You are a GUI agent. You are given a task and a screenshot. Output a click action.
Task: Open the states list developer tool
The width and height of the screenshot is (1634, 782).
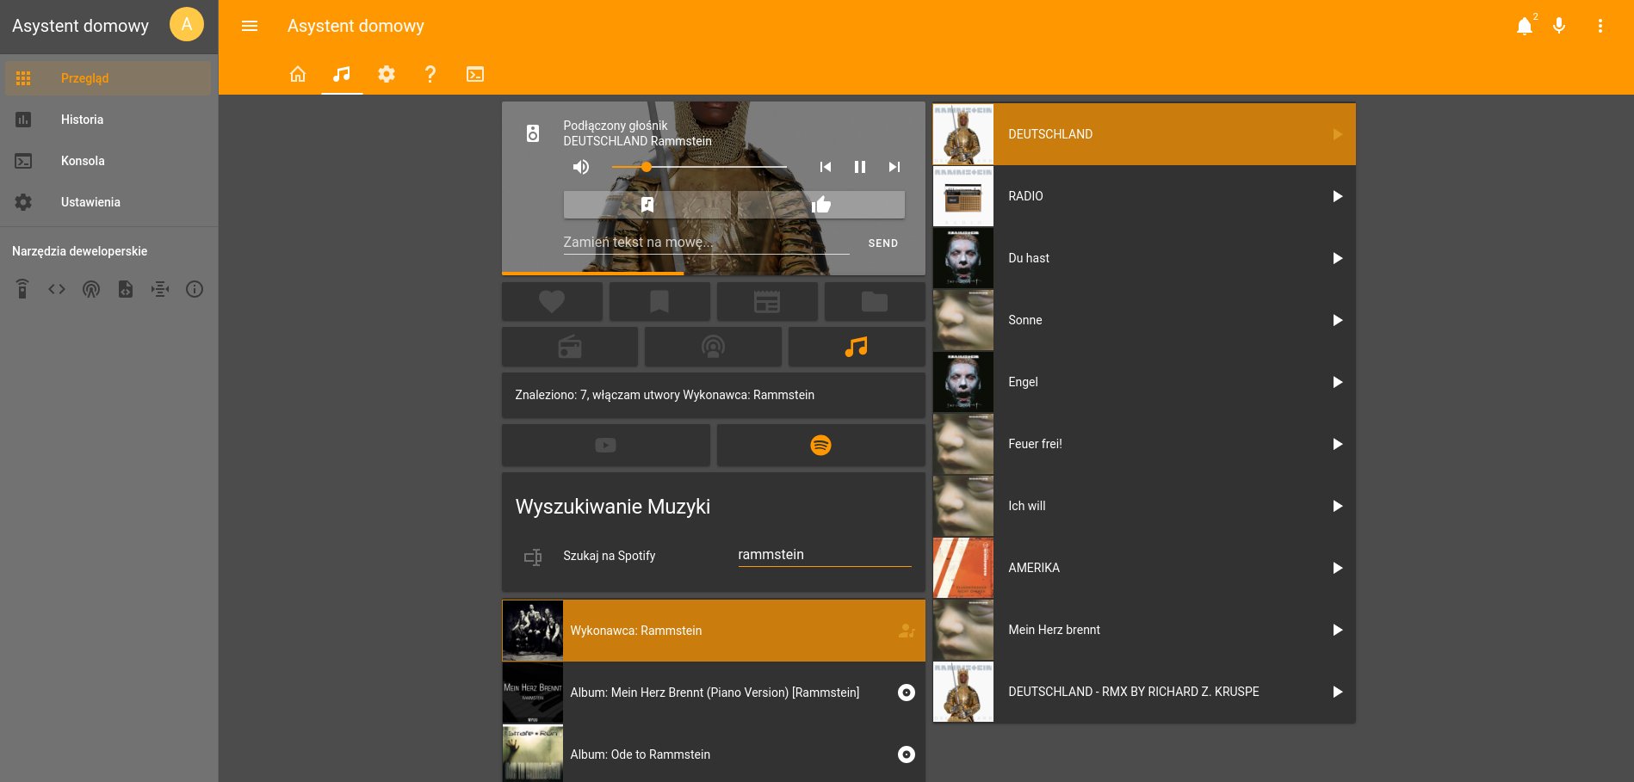[x=160, y=289]
